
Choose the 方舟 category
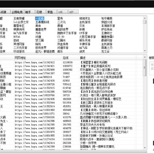(x=38, y=33)
